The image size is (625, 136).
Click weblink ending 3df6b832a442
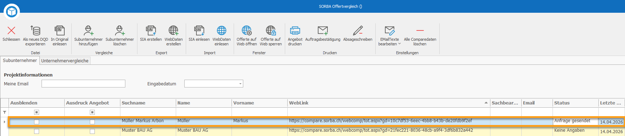381,130
